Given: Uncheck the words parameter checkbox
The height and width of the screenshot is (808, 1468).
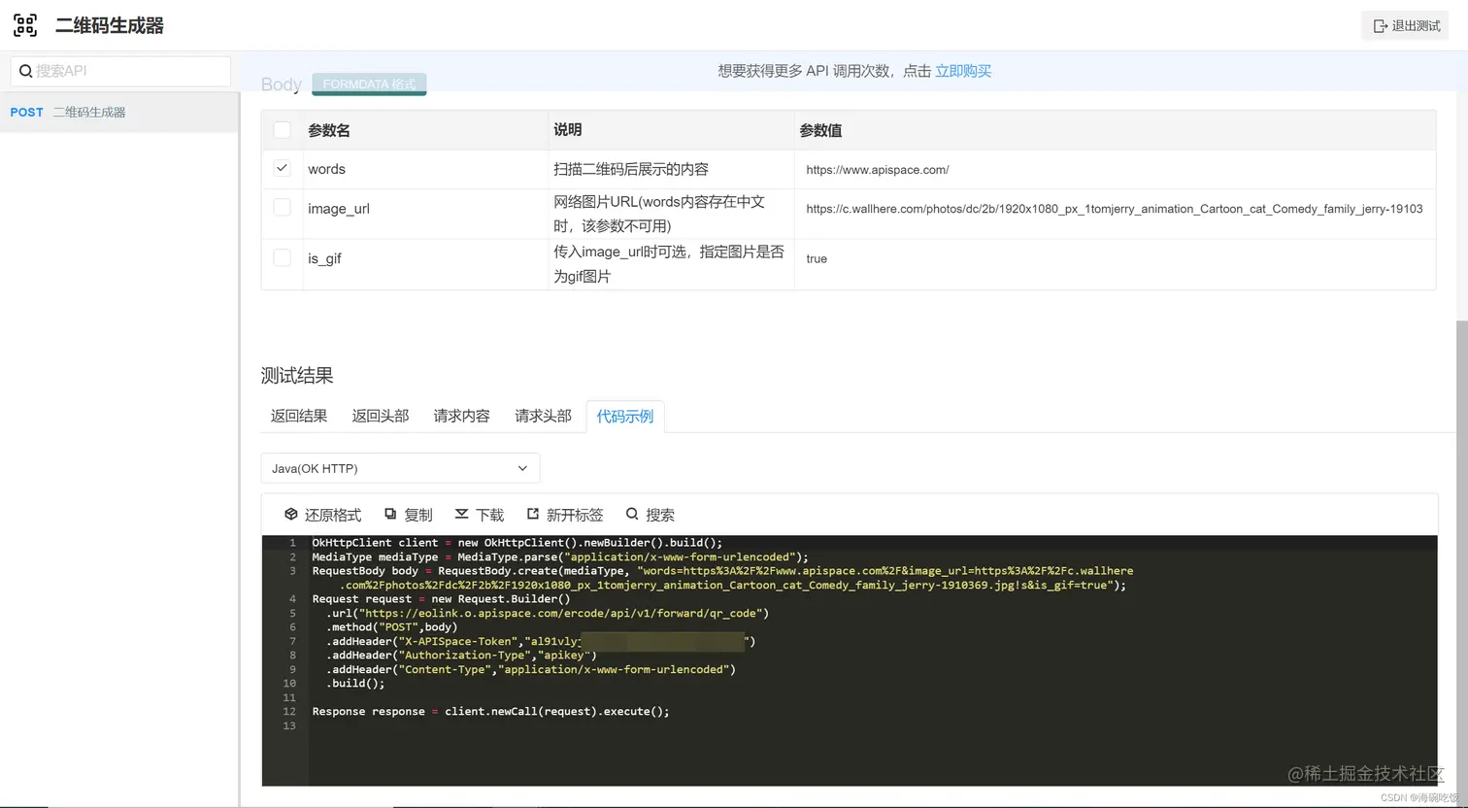Looking at the screenshot, I should (x=282, y=168).
